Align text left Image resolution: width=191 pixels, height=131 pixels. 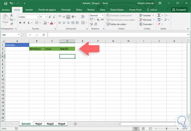click(x=60, y=23)
